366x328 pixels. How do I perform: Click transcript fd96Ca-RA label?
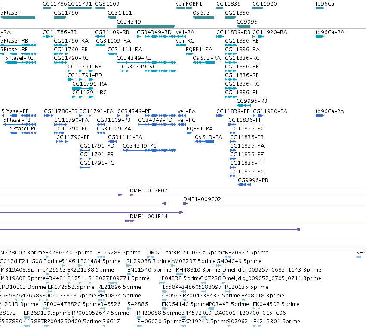coord(330,32)
